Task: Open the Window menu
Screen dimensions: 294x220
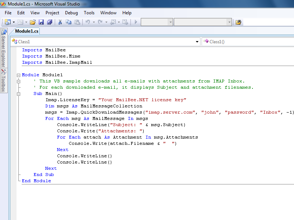Action: tap(108, 13)
